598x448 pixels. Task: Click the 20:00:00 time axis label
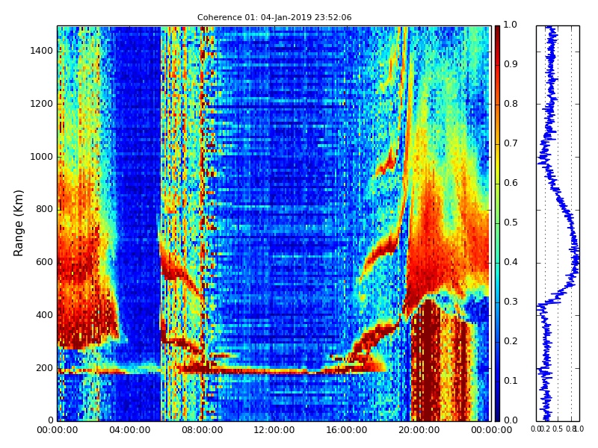coord(419,431)
